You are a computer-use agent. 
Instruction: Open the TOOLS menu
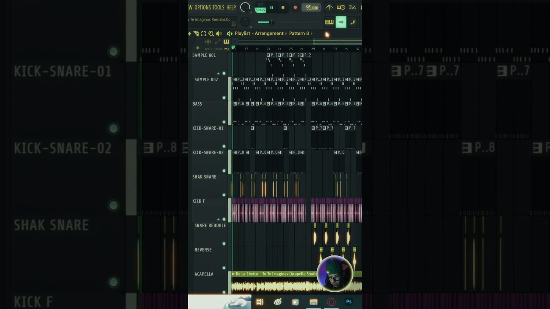[x=218, y=7]
